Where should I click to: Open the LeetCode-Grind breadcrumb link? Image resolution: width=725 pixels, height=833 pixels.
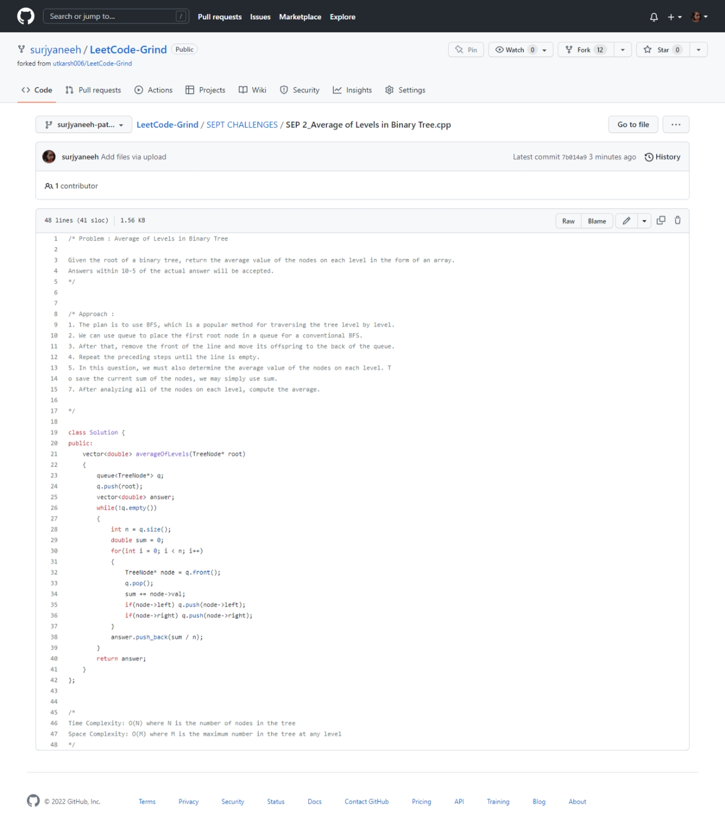[x=168, y=125]
